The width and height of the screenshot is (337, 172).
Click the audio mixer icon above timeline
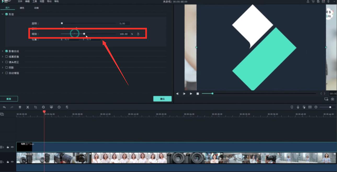(304, 107)
